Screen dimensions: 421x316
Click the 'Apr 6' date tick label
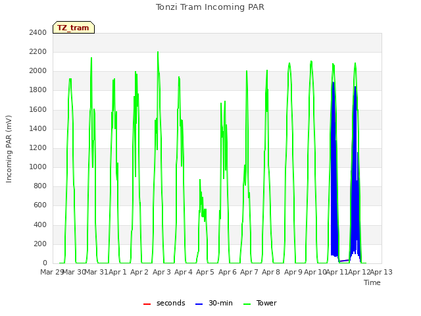[x=228, y=272]
